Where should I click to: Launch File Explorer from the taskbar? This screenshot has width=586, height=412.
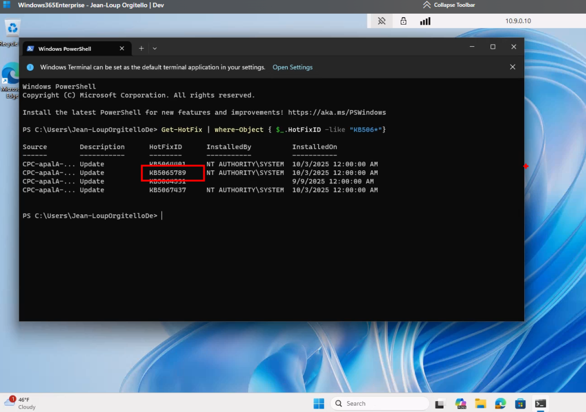coord(480,403)
